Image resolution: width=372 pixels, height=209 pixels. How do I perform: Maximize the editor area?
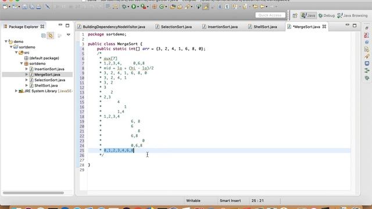tap(355, 26)
